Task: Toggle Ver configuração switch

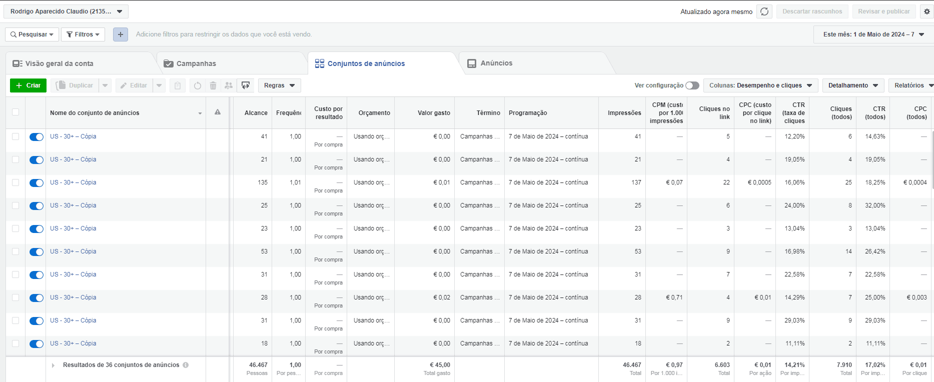Action: click(x=692, y=85)
